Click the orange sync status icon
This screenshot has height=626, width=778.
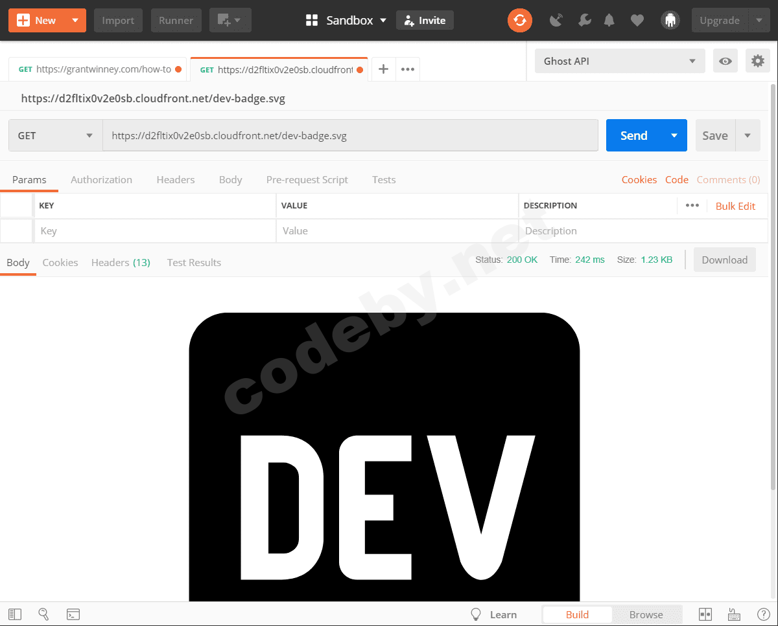(520, 20)
